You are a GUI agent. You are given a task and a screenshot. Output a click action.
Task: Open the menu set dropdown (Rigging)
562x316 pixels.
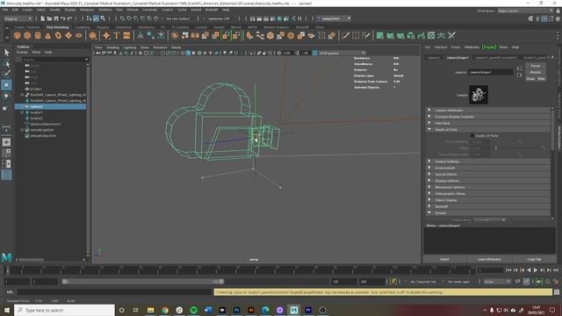pos(18,18)
